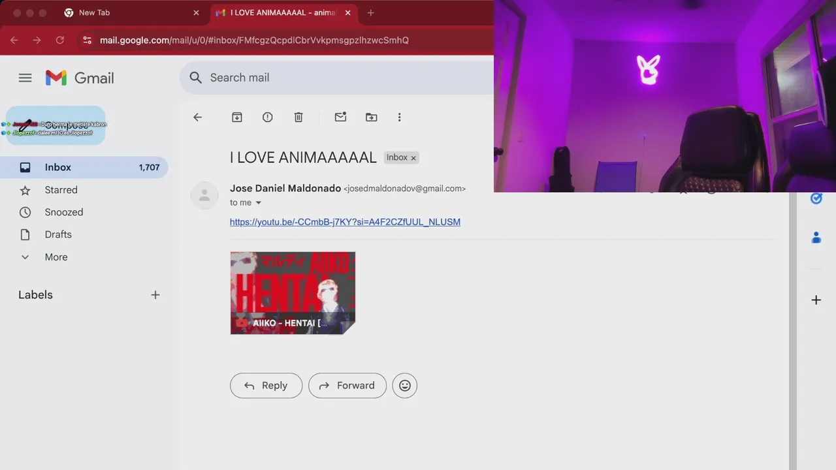The image size is (836, 470).
Task: Mark the email as unread
Action: point(340,117)
